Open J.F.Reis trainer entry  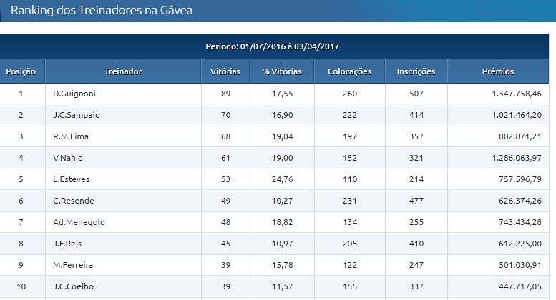click(67, 244)
